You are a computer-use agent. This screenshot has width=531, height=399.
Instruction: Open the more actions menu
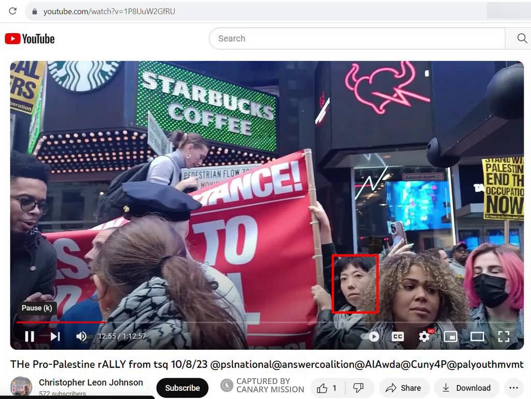coord(514,388)
